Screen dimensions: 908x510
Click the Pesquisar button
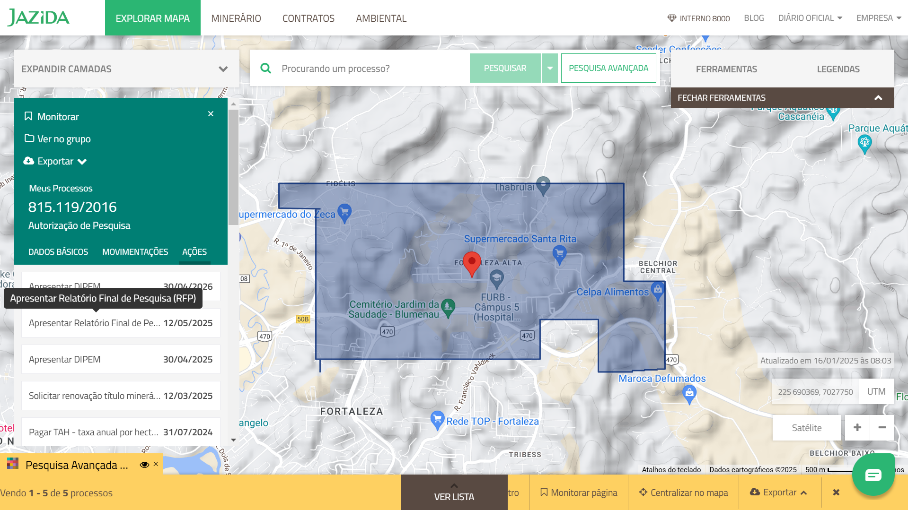505,68
